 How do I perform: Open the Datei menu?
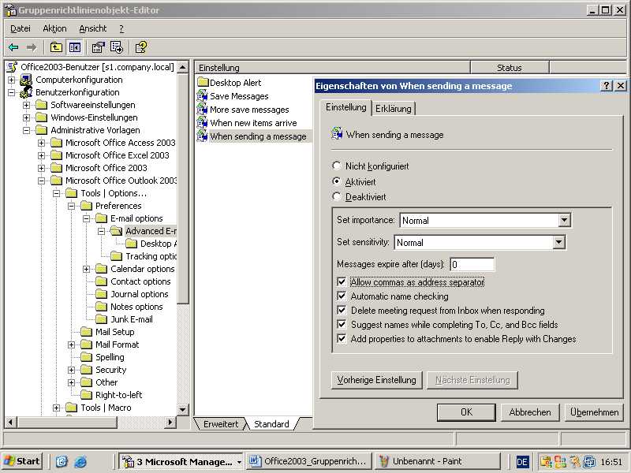[x=21, y=28]
